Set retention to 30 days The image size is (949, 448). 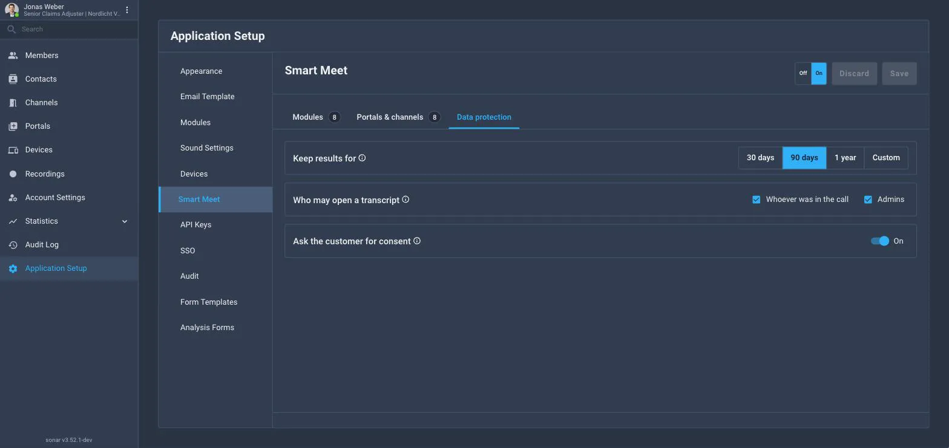[x=760, y=158]
